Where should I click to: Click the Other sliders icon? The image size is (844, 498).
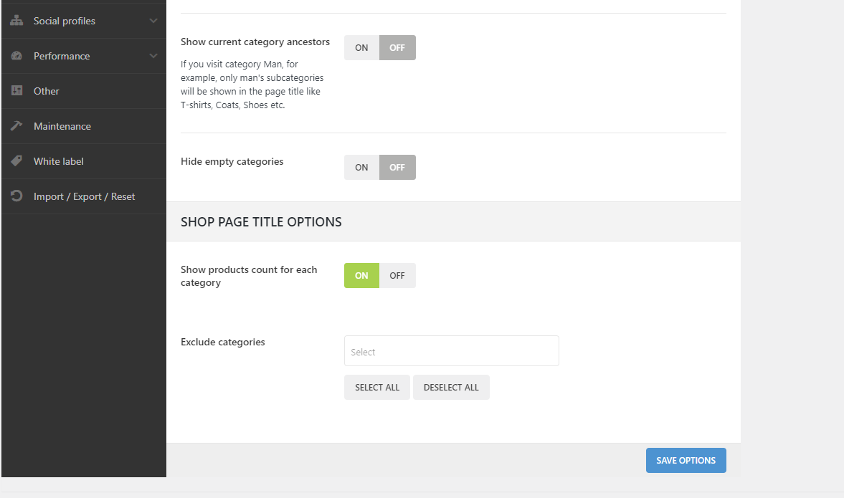(x=16, y=90)
